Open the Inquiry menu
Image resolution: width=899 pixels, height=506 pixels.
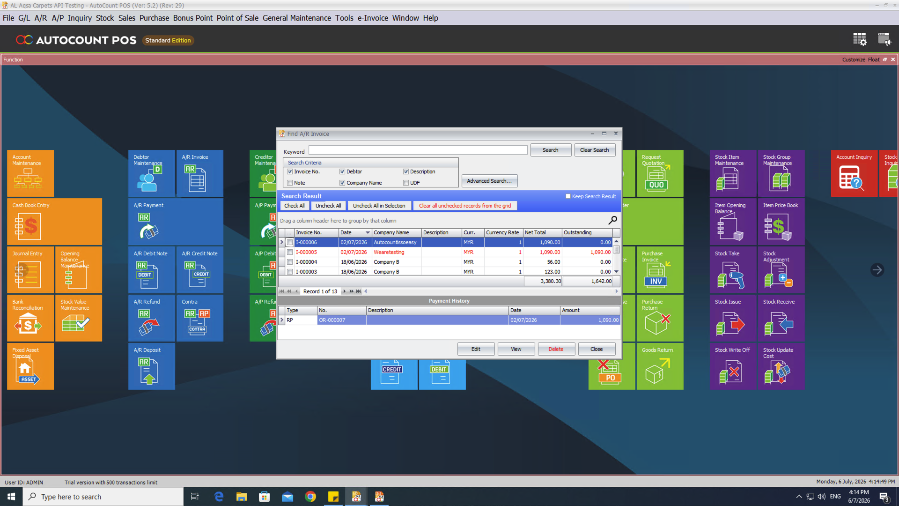click(x=80, y=18)
